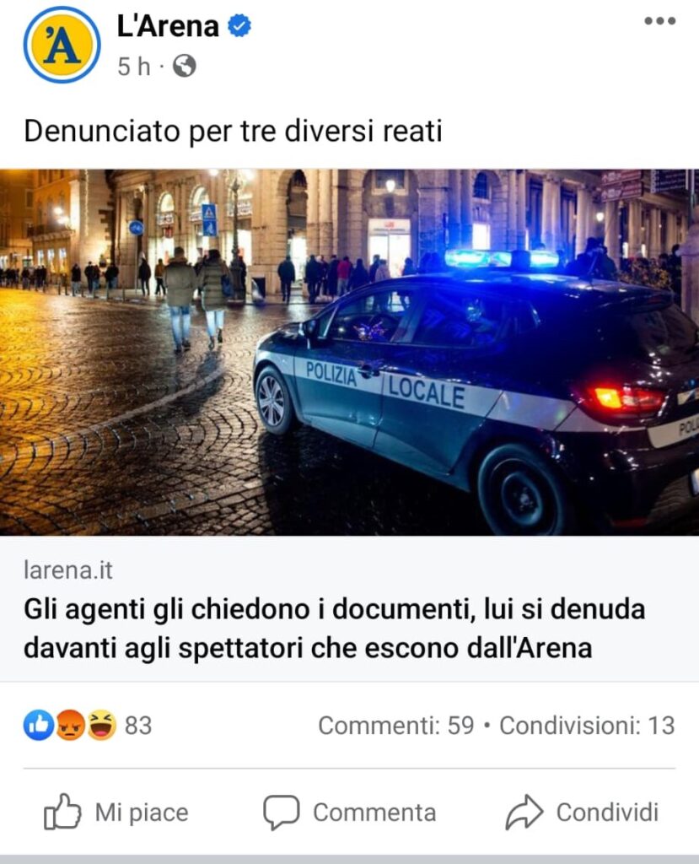Viewport: 699px width, 864px height.
Task: Tap the laughing face reaction icon
Action: click(x=101, y=725)
